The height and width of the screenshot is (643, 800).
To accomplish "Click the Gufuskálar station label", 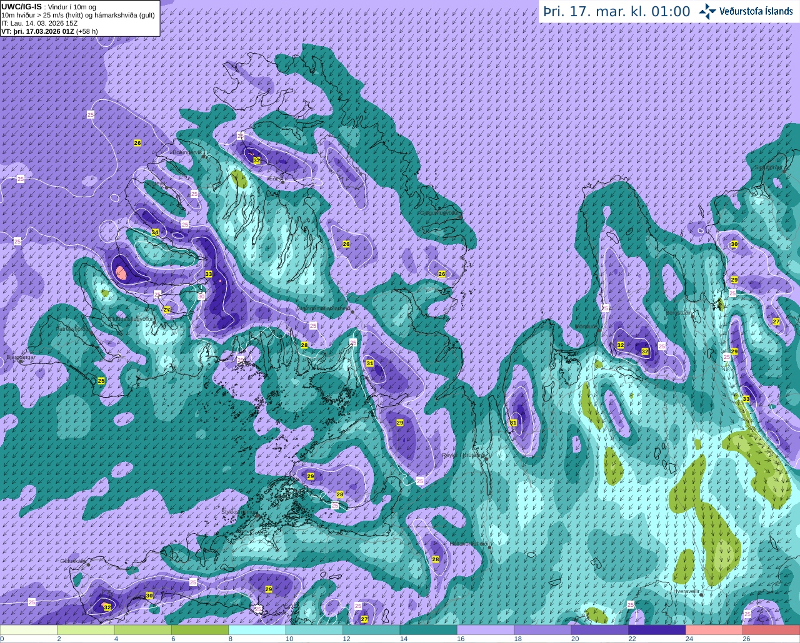I will pyautogui.click(x=72, y=561).
